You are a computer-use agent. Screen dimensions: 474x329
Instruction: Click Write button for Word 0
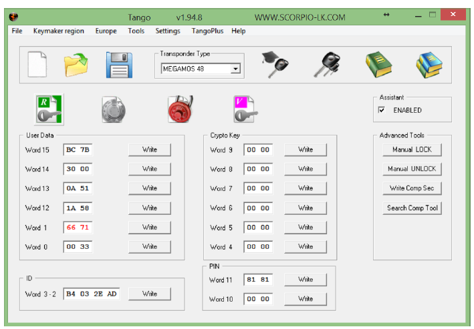pos(150,247)
